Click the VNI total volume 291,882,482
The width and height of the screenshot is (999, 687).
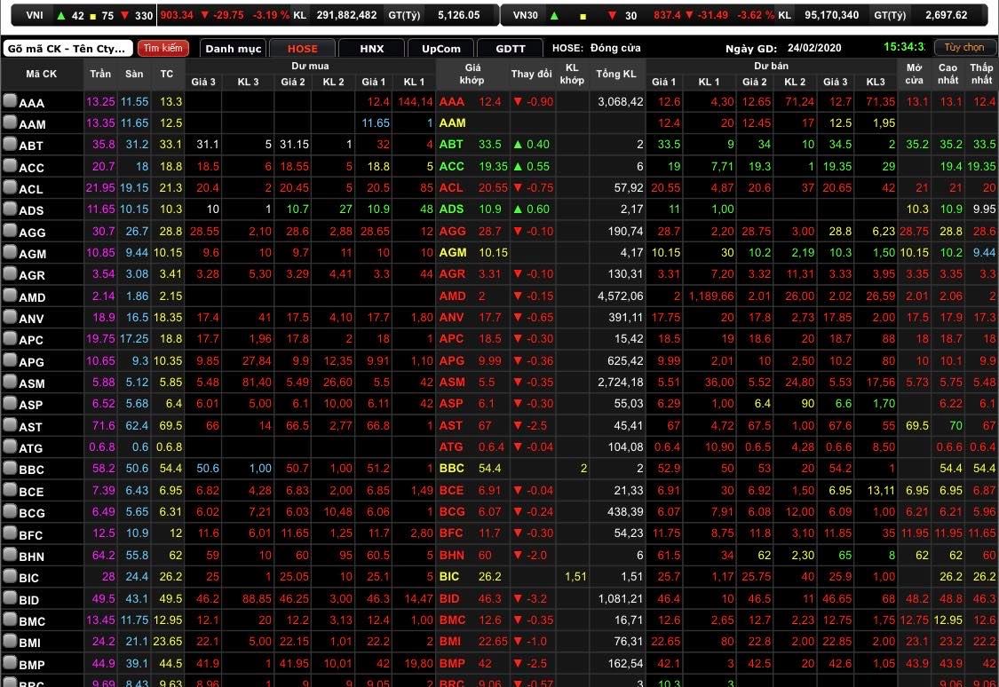[346, 14]
